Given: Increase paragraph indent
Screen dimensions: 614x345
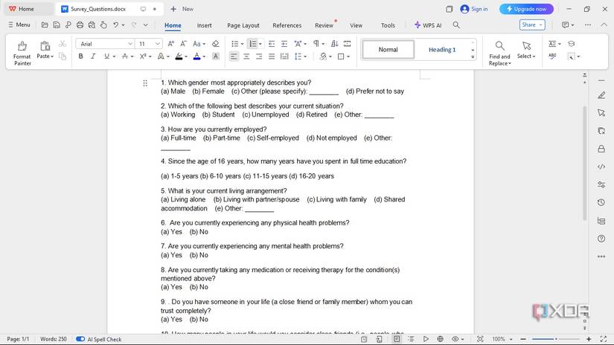Looking at the screenshot, I should click(x=284, y=44).
